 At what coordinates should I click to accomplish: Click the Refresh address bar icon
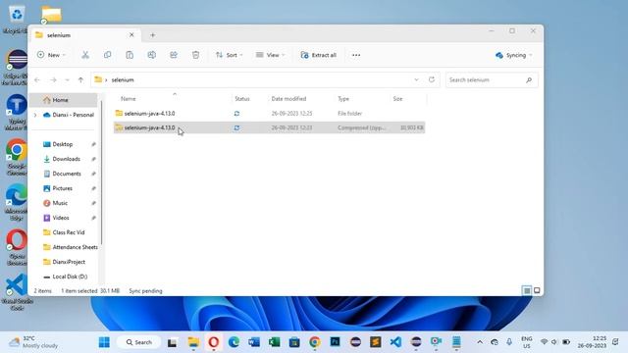(x=432, y=79)
